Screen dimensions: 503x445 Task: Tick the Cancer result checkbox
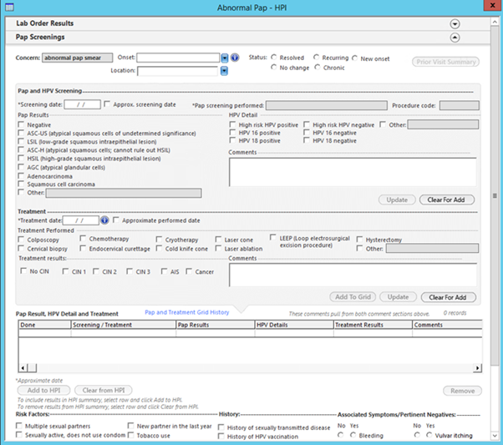click(x=189, y=271)
